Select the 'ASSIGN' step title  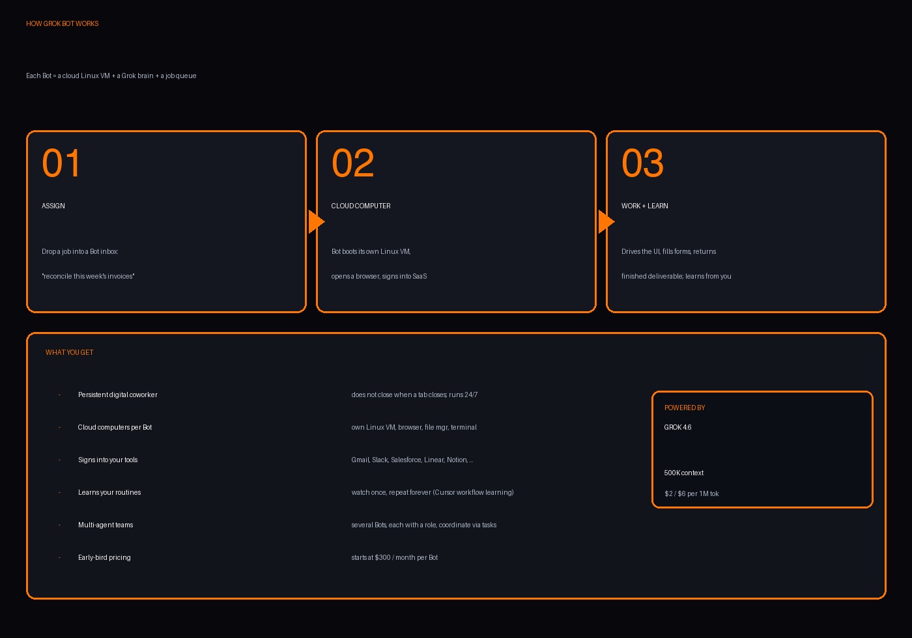pos(53,206)
